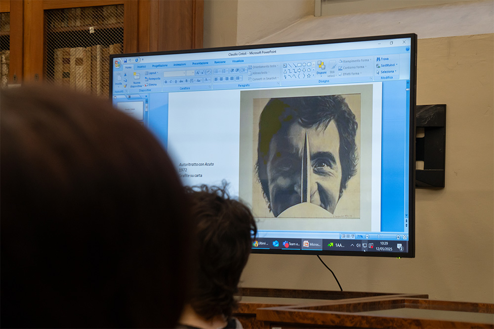
Task: Open the Contorno forma dropdown
Action: tap(352, 67)
